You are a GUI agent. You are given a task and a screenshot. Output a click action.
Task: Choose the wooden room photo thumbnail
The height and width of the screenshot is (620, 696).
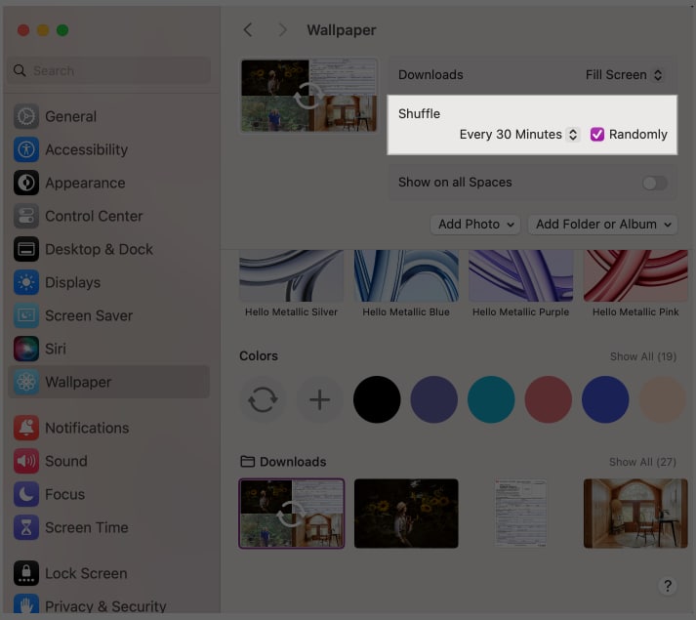[x=635, y=514]
